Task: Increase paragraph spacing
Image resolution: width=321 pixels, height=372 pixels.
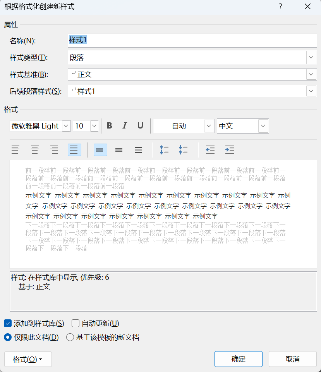Action: [164, 150]
